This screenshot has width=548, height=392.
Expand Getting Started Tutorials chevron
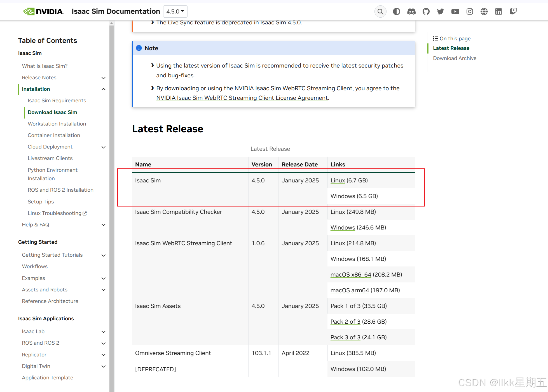click(103, 255)
